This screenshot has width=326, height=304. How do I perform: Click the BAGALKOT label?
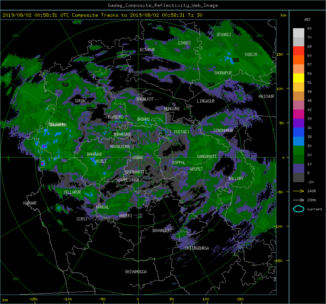145,99
